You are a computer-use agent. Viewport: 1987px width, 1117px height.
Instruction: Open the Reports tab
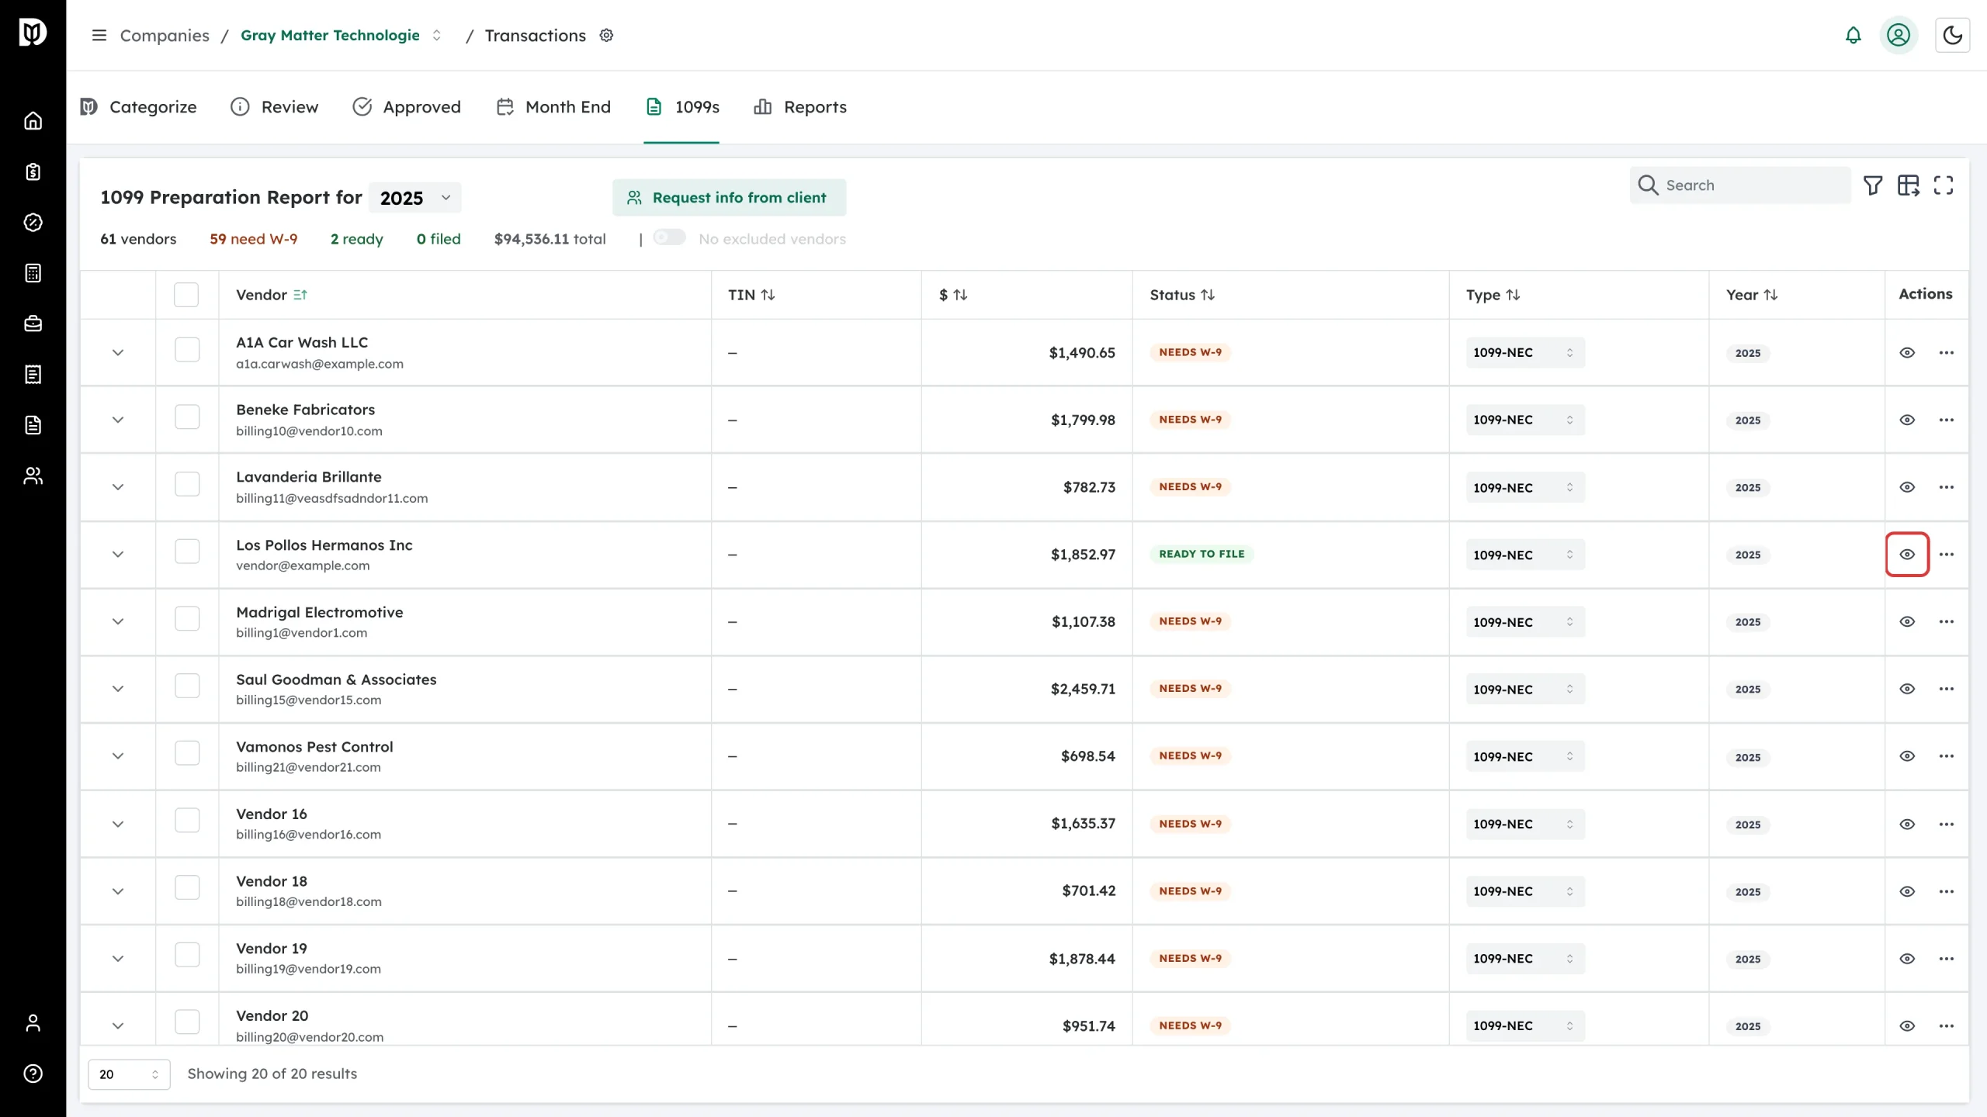[x=800, y=107]
